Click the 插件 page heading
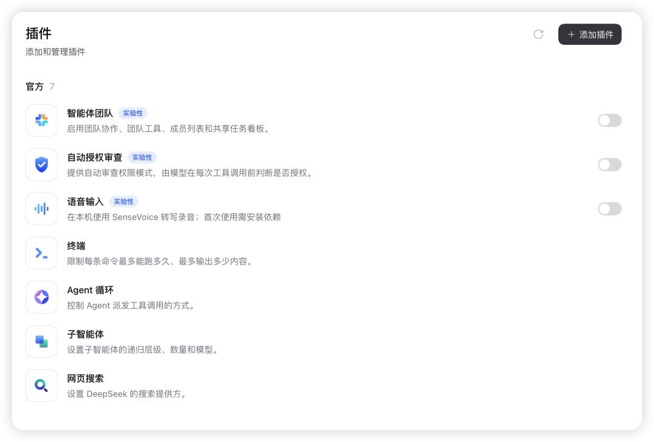The image size is (654, 442). (x=38, y=33)
